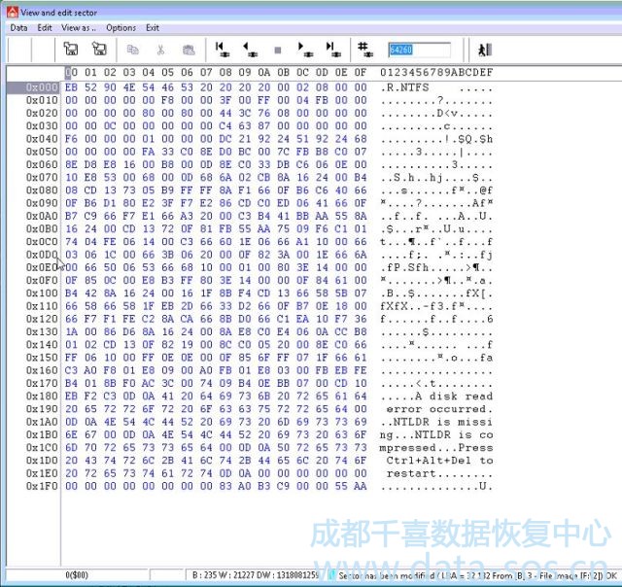Image resolution: width=622 pixels, height=587 pixels.
Task: Select hex byte 76 in row 0x020
Action: pyautogui.click(x=264, y=113)
